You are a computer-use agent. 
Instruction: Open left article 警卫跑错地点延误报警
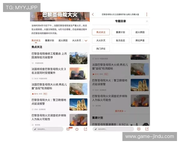click(49, 102)
